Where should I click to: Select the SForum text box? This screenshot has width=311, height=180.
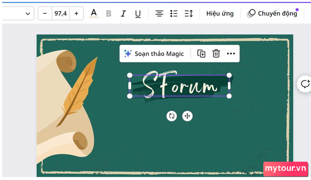pyautogui.click(x=179, y=85)
